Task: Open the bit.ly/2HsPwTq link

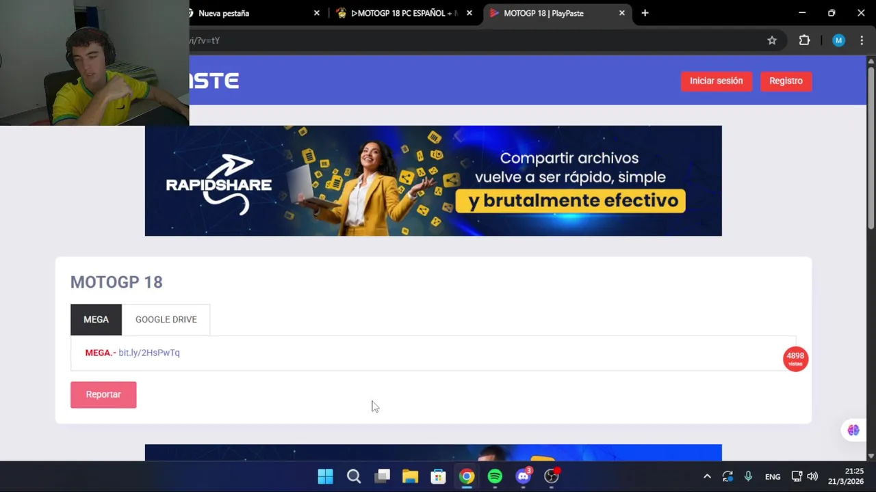Action: click(149, 353)
